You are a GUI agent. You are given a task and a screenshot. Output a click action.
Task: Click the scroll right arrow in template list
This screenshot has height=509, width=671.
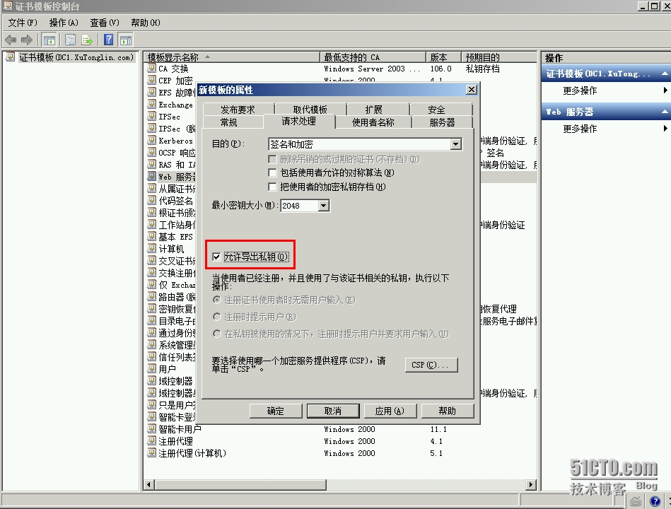(x=531, y=485)
